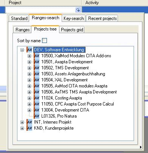Click AX icon beside 13004 Development CITA
This screenshot has height=153, width=148.
pyautogui.click(x=37, y=110)
